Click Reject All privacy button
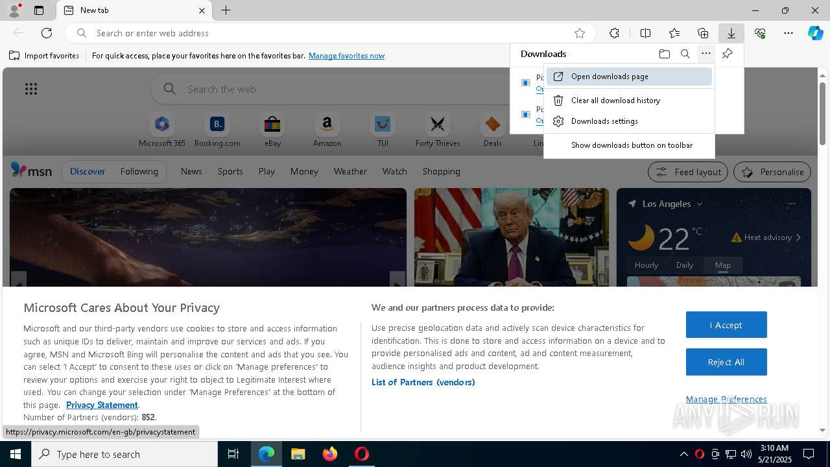Image resolution: width=830 pixels, height=467 pixels. 726,362
